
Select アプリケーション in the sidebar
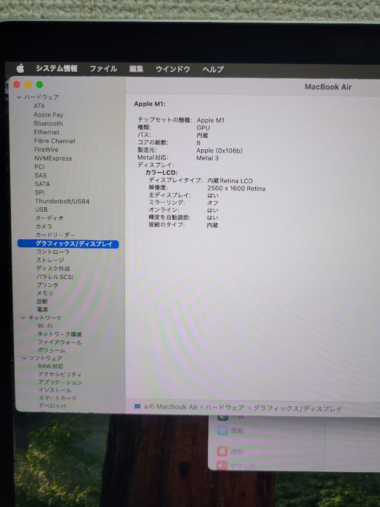pyautogui.click(x=60, y=382)
